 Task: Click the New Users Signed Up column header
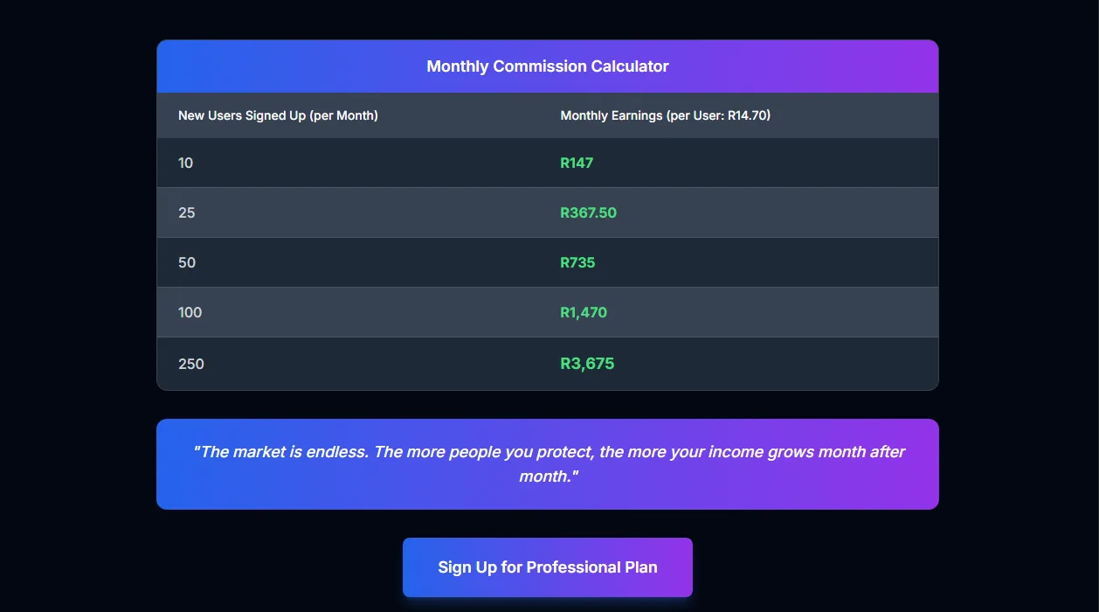pos(278,115)
